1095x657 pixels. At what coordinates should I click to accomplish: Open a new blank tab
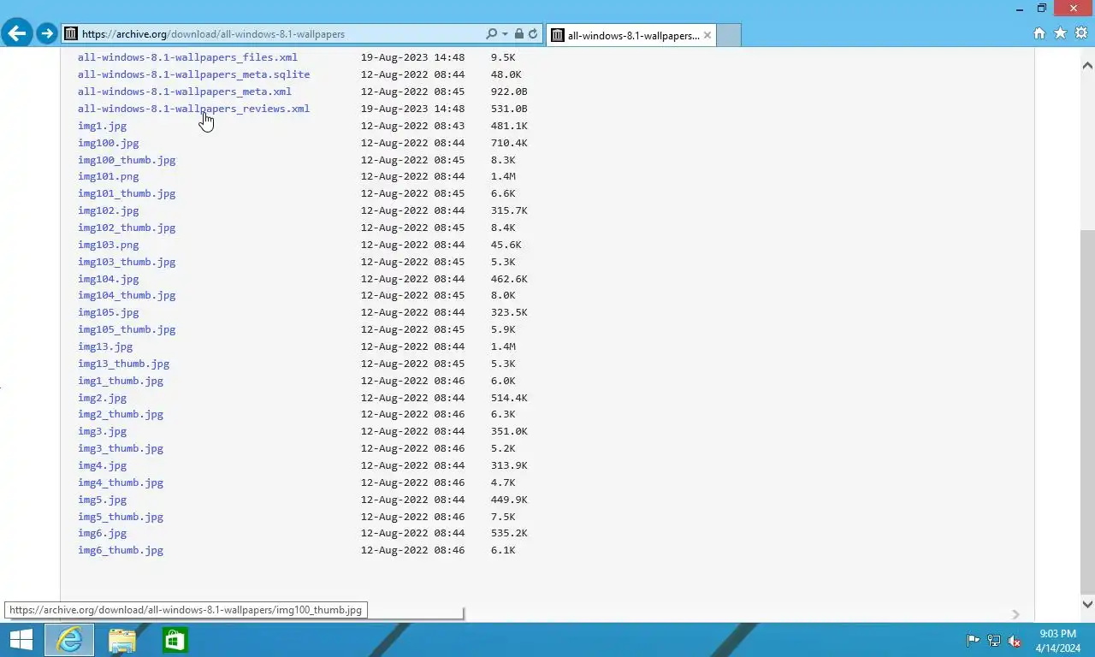[x=728, y=35]
